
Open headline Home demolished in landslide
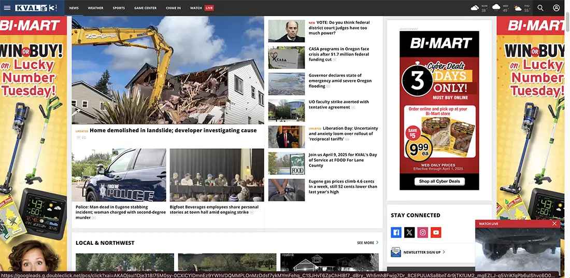click(x=173, y=130)
